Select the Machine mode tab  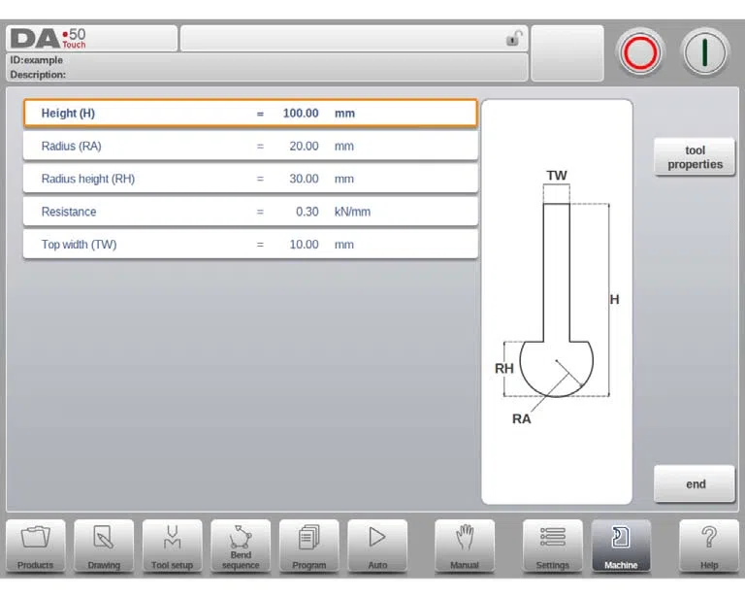621,546
